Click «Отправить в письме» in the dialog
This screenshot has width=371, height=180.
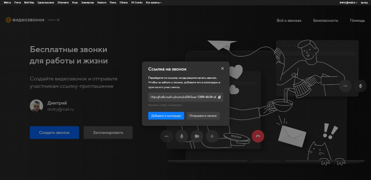(x=203, y=116)
